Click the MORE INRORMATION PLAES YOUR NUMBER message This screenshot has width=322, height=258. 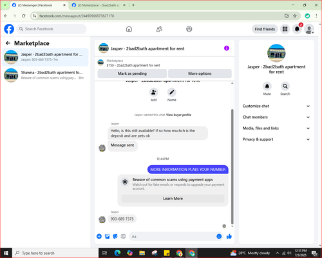pyautogui.click(x=188, y=170)
